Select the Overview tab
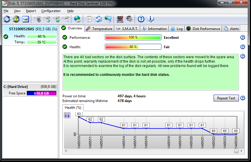Image resolution: width=251 pixels, height=162 pixels. 72,28
